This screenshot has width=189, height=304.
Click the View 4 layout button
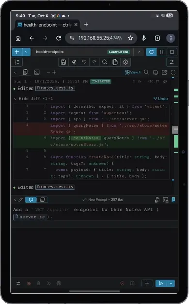pyautogui.click(x=132, y=72)
